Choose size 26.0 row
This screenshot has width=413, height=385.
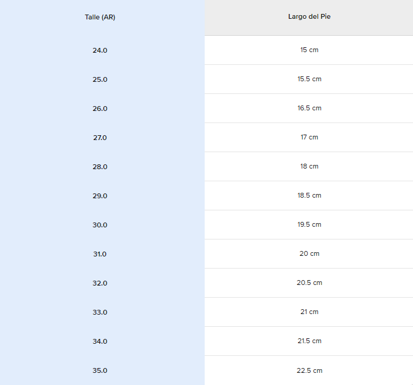coord(100,109)
